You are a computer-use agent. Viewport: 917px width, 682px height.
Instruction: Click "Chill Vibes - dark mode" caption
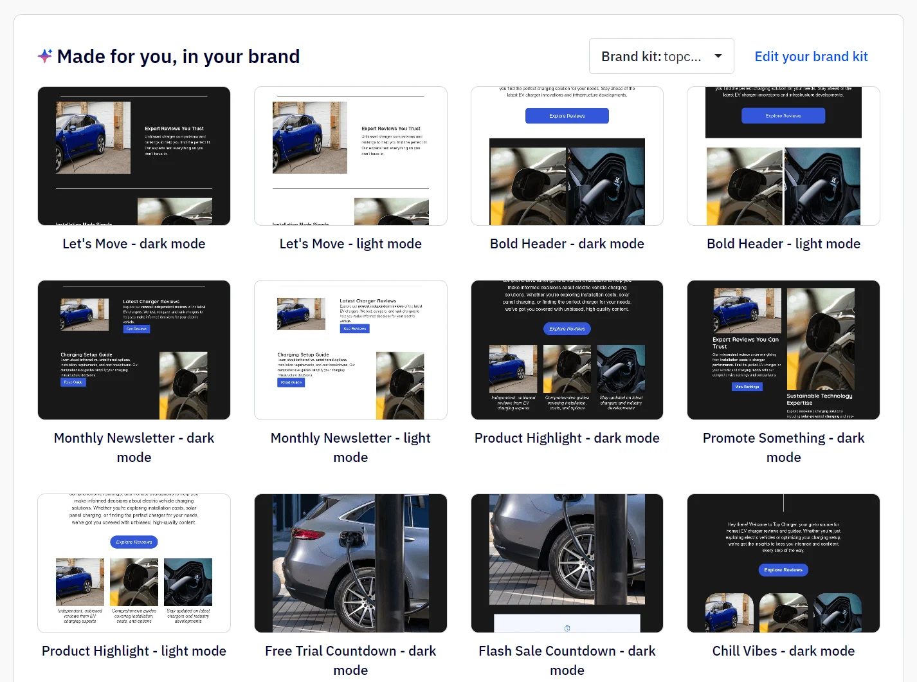tap(783, 651)
